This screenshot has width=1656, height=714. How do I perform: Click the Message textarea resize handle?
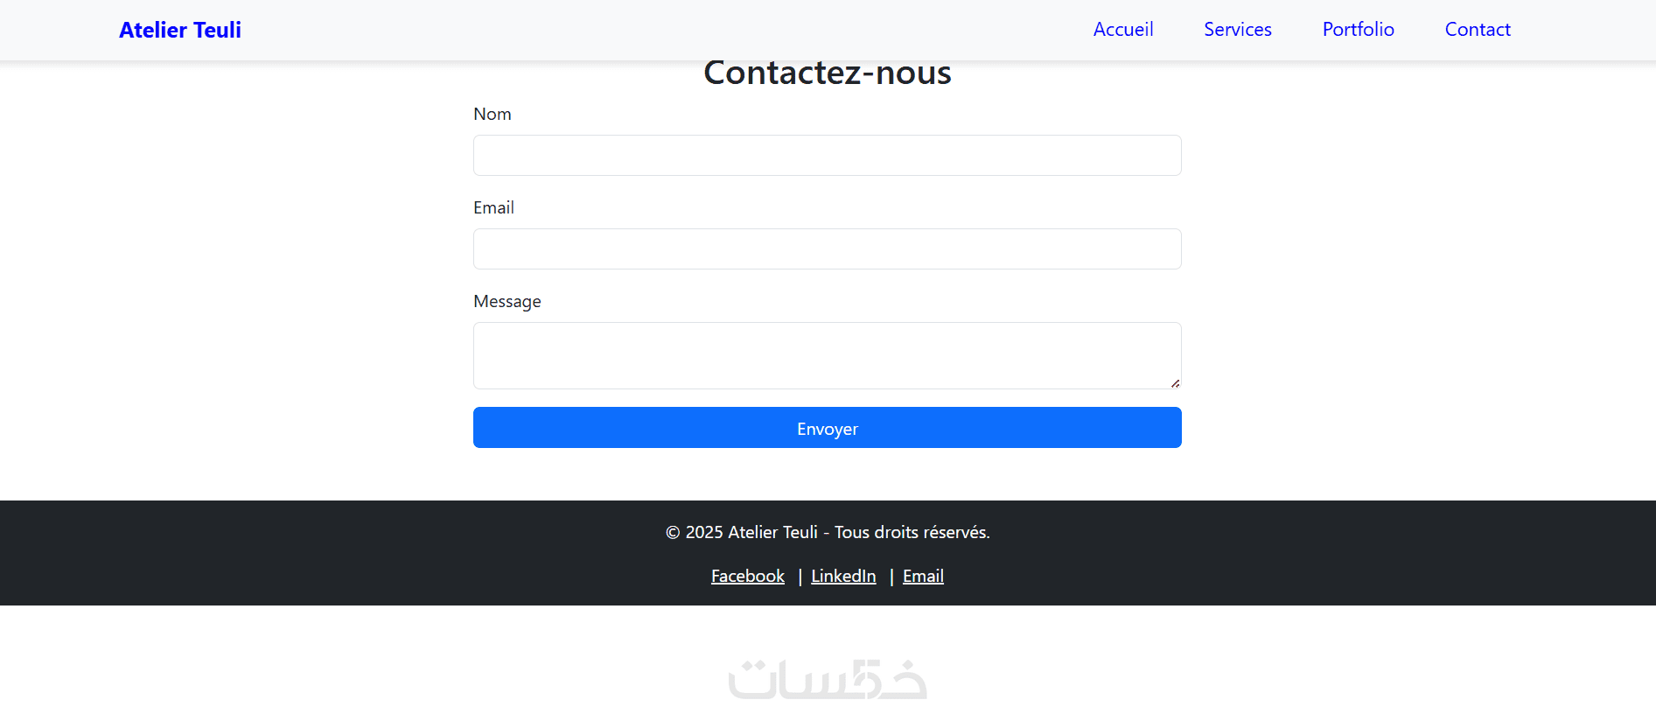(1175, 383)
